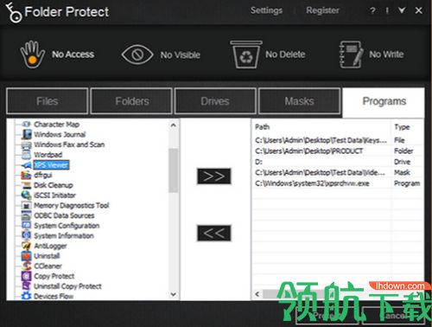Switch to the Masks tab

[x=300, y=101]
